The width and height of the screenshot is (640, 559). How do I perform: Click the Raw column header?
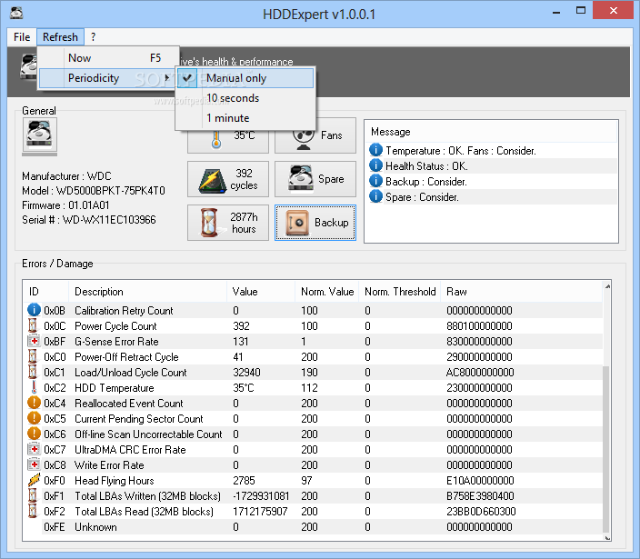tap(456, 292)
